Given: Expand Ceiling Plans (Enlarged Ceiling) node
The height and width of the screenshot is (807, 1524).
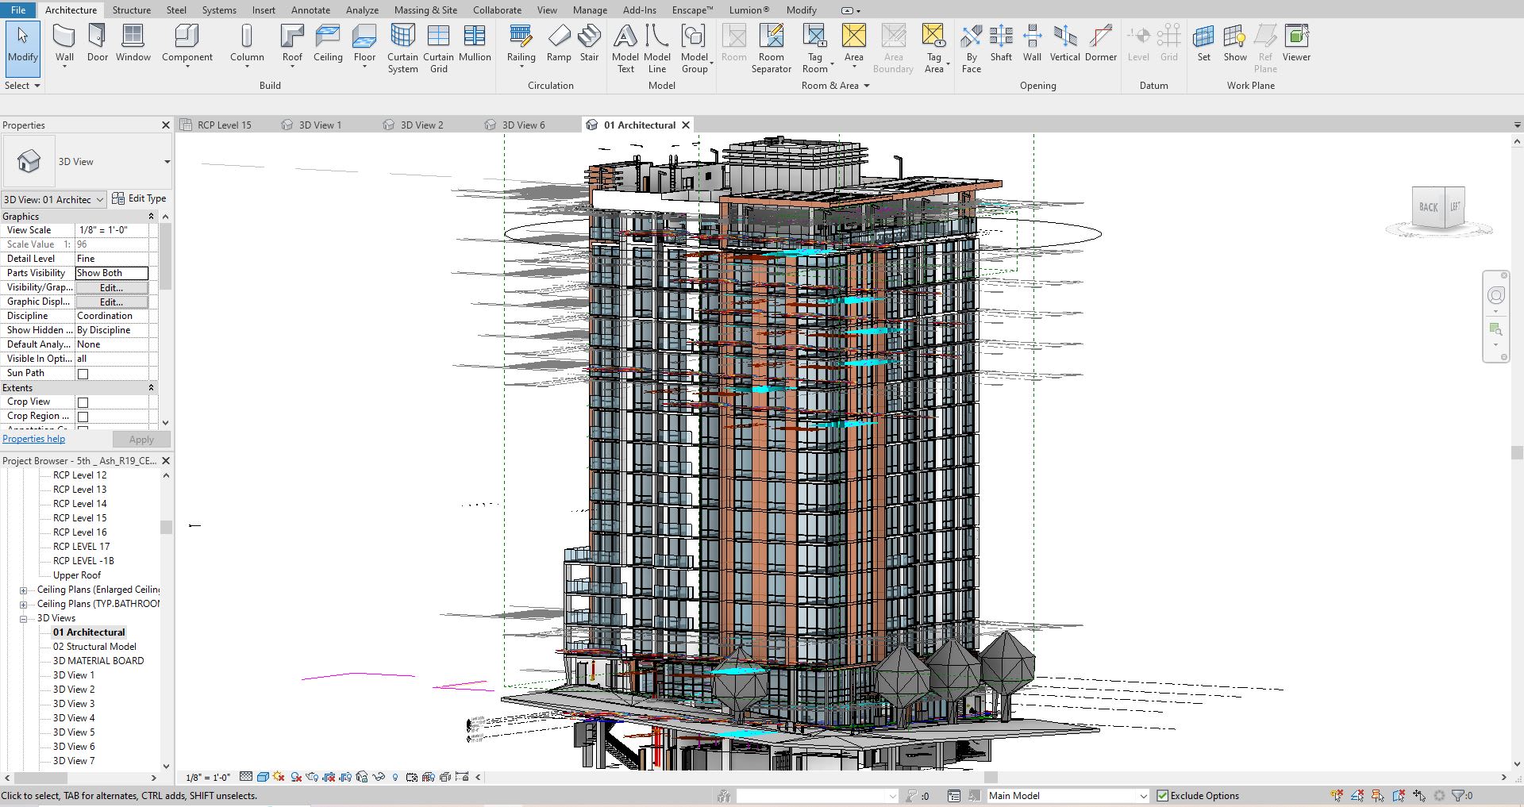Looking at the screenshot, I should tap(24, 590).
